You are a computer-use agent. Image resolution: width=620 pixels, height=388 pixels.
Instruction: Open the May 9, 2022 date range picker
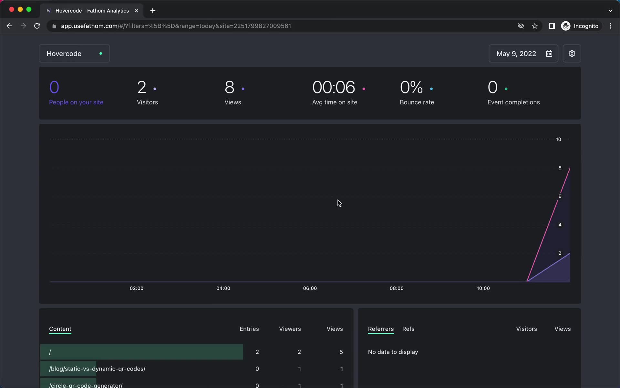(x=523, y=53)
